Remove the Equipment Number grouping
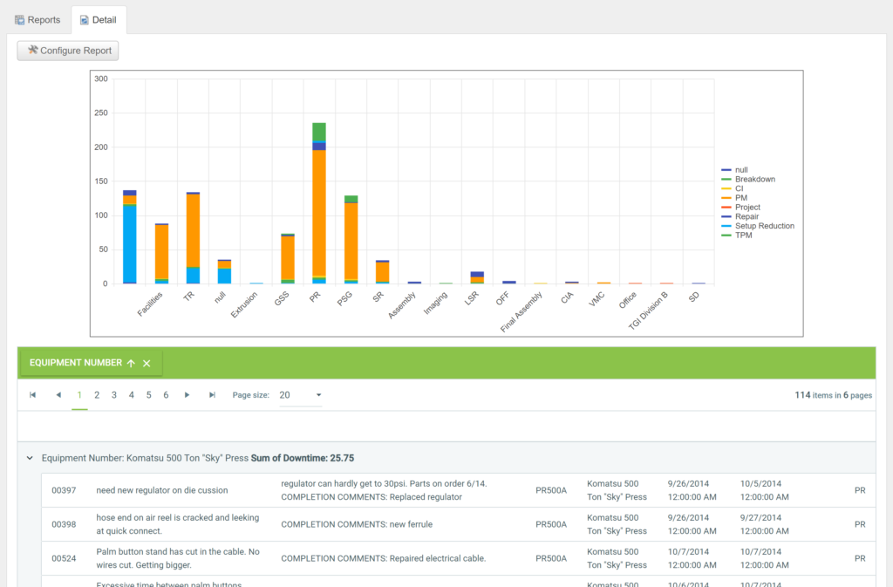Image resolution: width=893 pixels, height=587 pixels. (147, 363)
